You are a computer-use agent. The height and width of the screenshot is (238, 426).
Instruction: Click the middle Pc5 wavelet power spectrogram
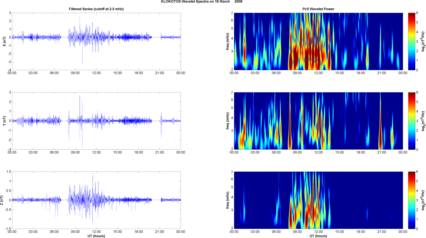(318, 121)
